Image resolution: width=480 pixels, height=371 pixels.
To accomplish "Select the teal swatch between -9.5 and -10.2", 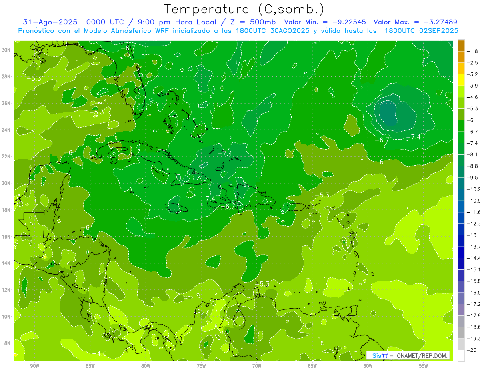I will click(461, 183).
